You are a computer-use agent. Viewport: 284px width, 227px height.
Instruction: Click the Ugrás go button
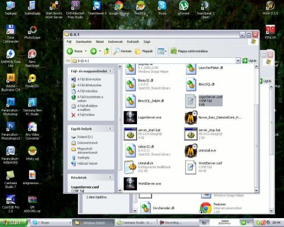point(249,61)
